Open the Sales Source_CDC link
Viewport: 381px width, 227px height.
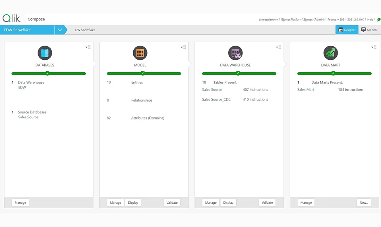coord(216,100)
